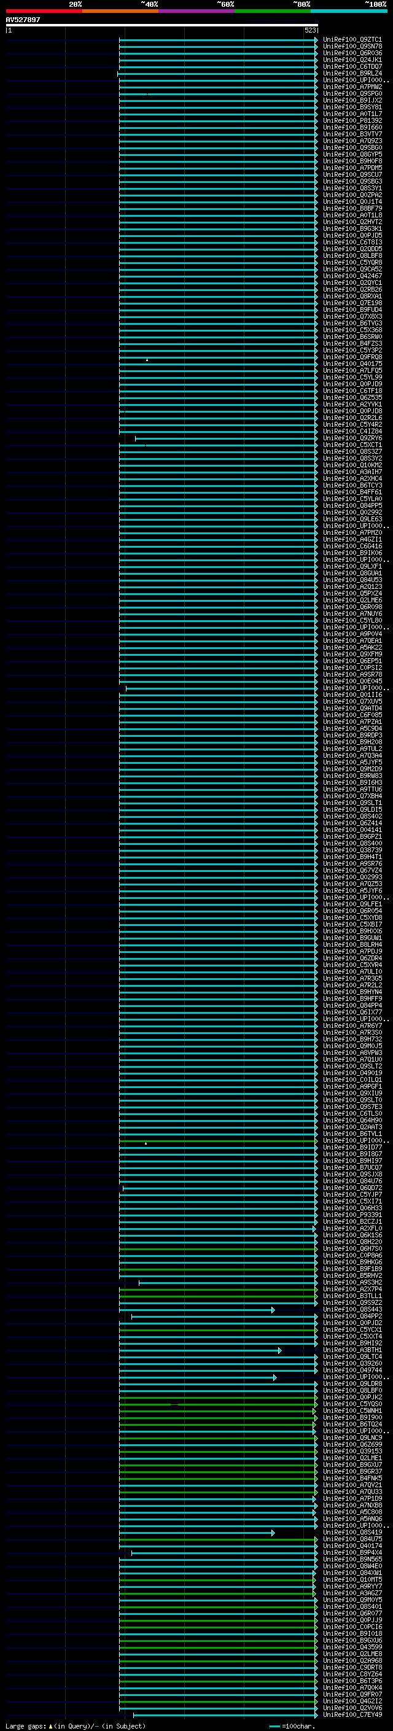Select label UniRef100_A5C808
This screenshot has width=393, height=1731.
click(352, 1512)
